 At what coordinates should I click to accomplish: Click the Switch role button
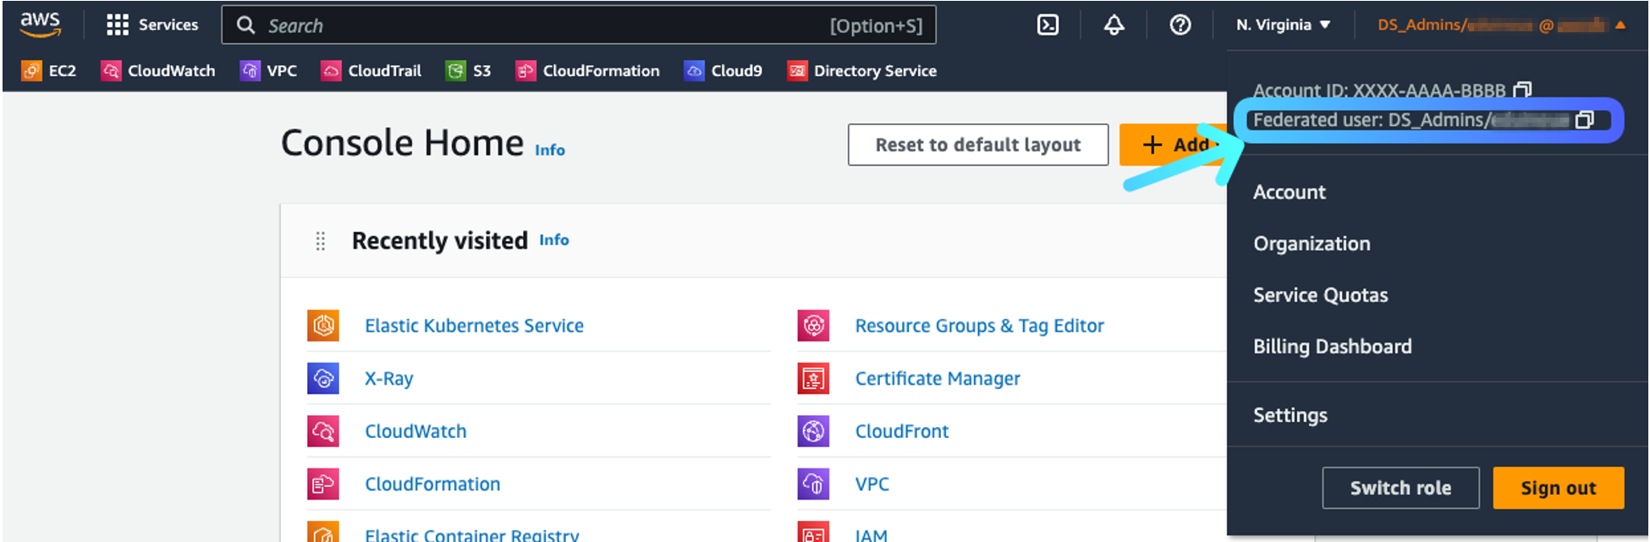(1400, 488)
